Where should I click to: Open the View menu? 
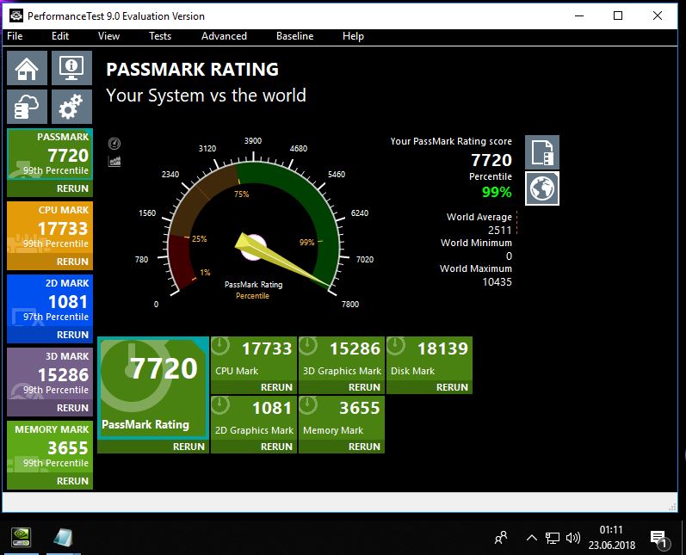click(x=108, y=36)
